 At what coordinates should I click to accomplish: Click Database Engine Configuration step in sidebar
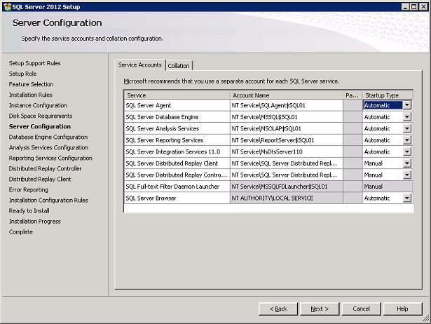[x=48, y=137]
